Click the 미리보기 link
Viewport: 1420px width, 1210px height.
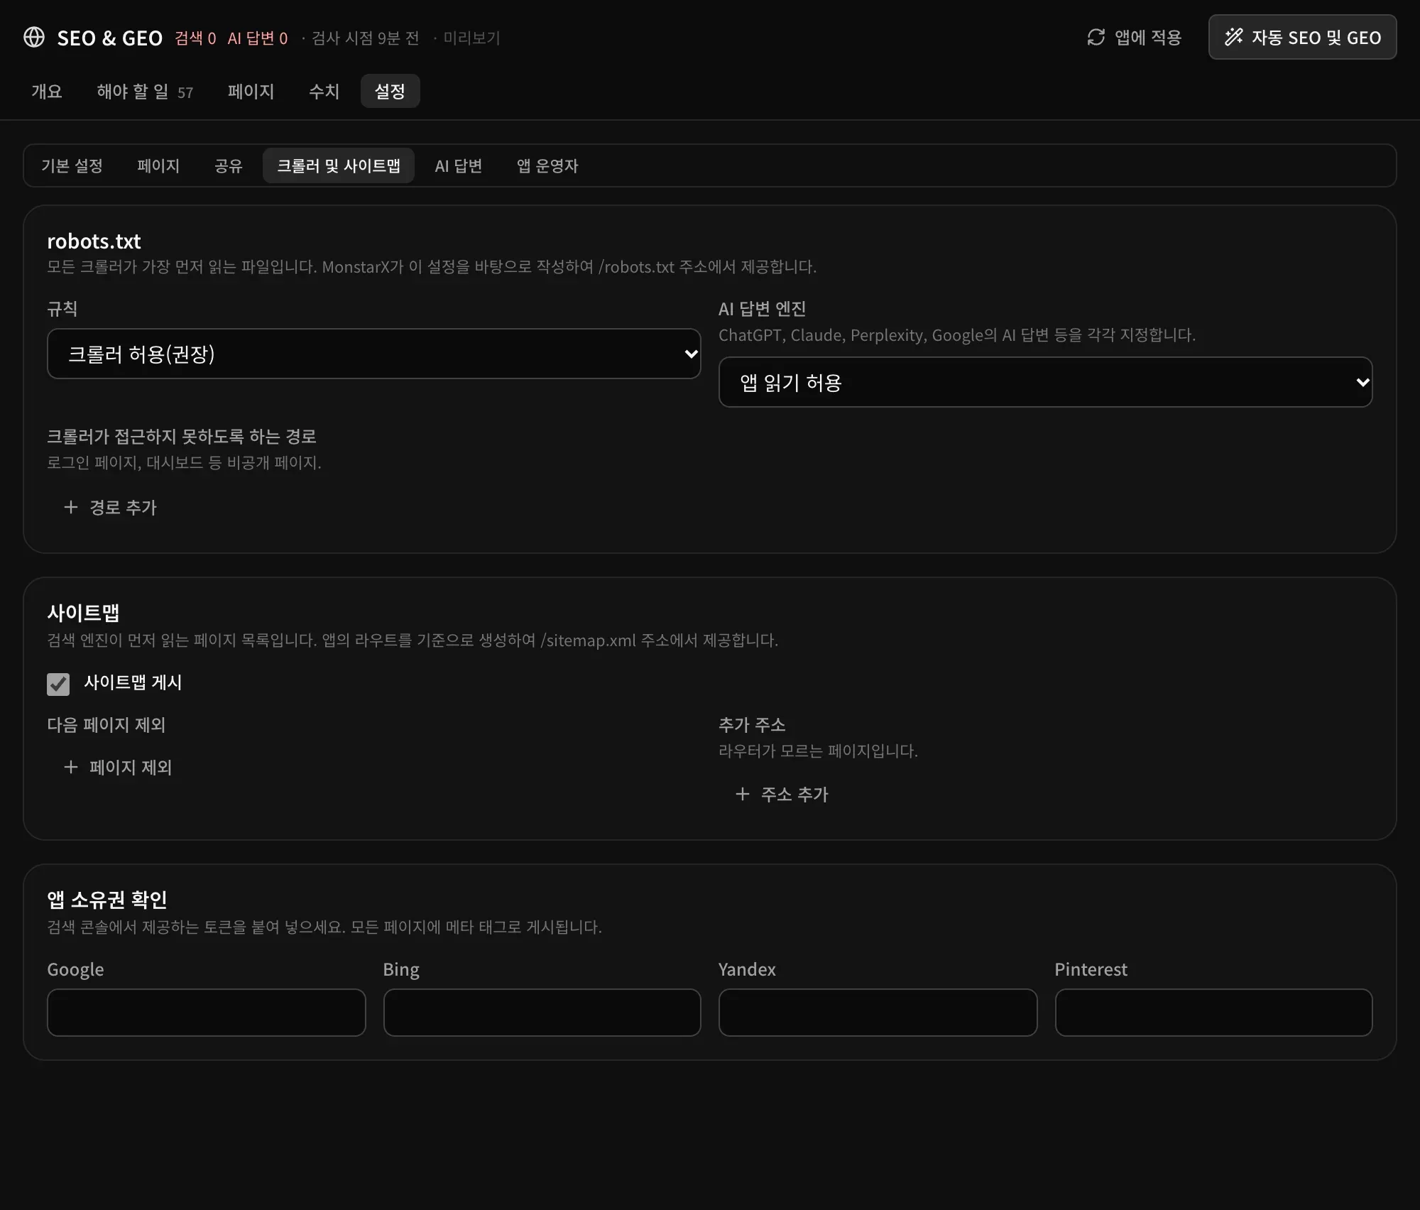click(471, 38)
